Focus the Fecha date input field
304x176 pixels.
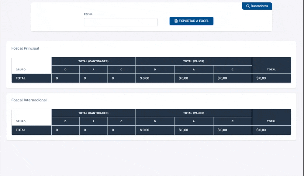(x=121, y=22)
